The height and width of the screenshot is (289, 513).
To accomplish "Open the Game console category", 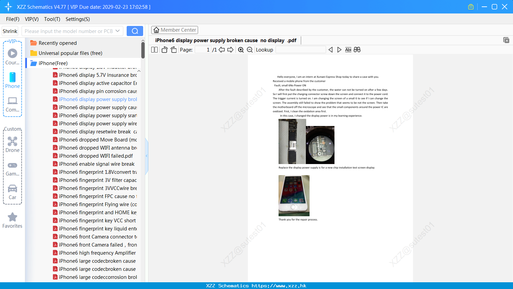I will tap(12, 169).
